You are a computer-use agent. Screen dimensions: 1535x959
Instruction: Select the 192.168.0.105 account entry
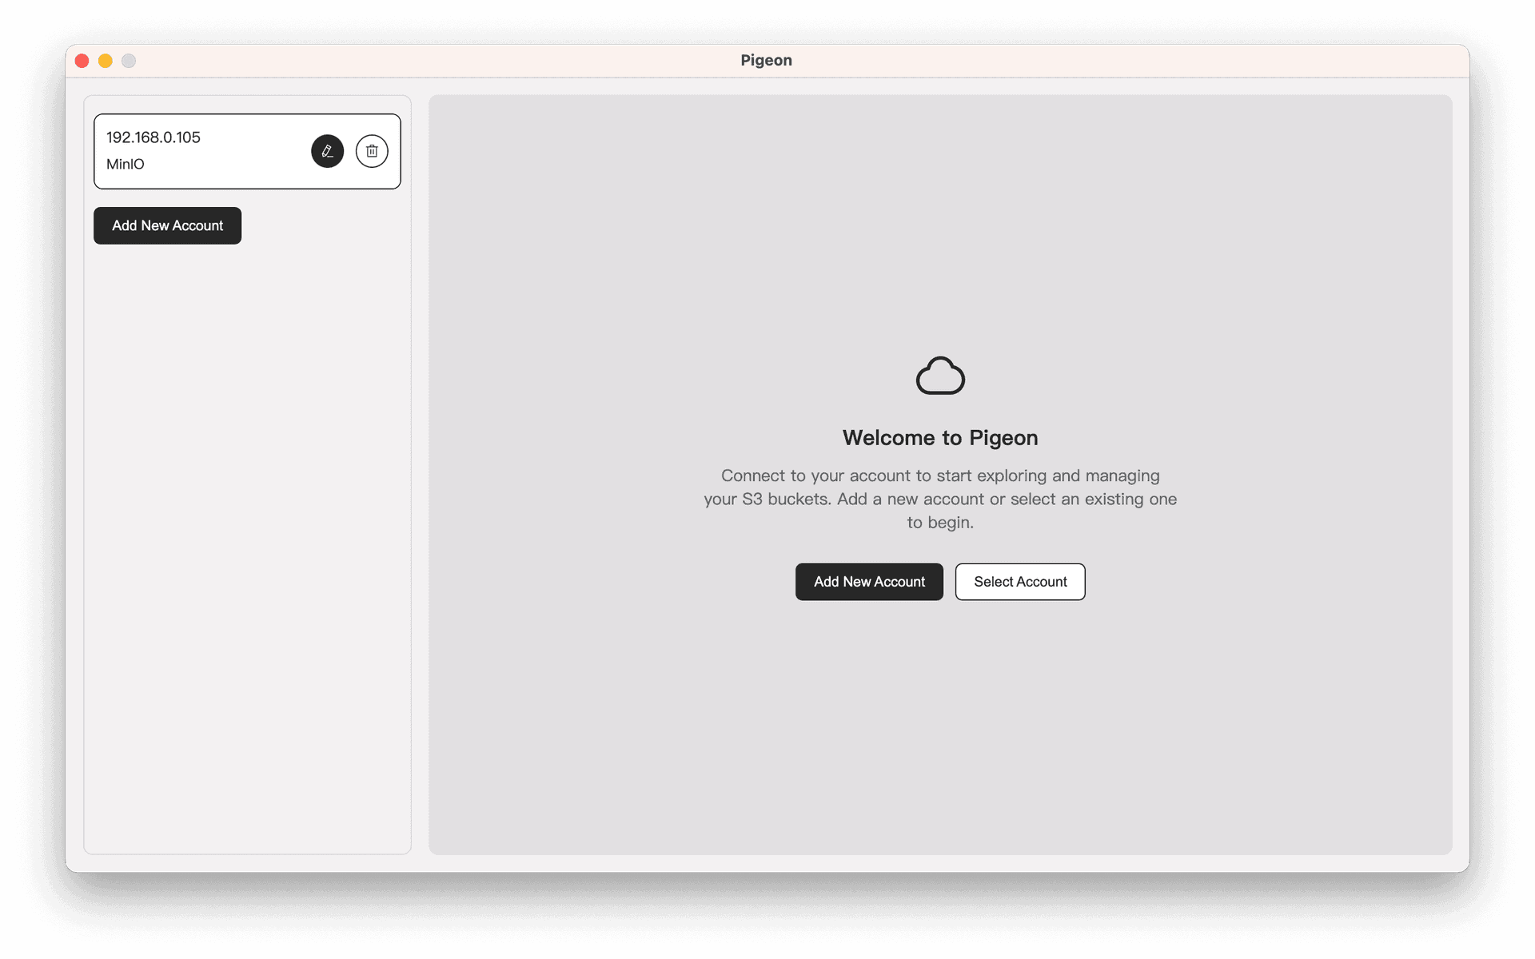click(x=247, y=151)
